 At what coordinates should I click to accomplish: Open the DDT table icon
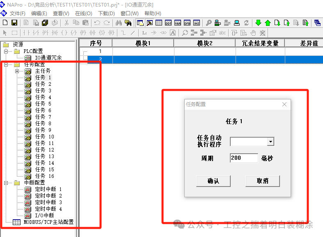pos(168,23)
